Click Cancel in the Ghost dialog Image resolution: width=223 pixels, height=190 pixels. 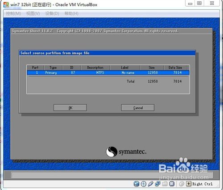pos(138,108)
